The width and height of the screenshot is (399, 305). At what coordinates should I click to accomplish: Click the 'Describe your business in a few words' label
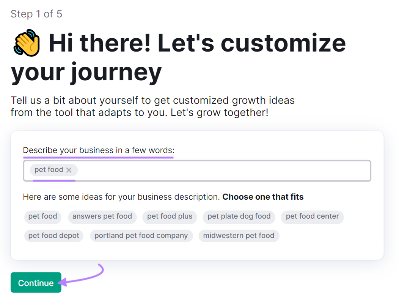pyautogui.click(x=99, y=150)
